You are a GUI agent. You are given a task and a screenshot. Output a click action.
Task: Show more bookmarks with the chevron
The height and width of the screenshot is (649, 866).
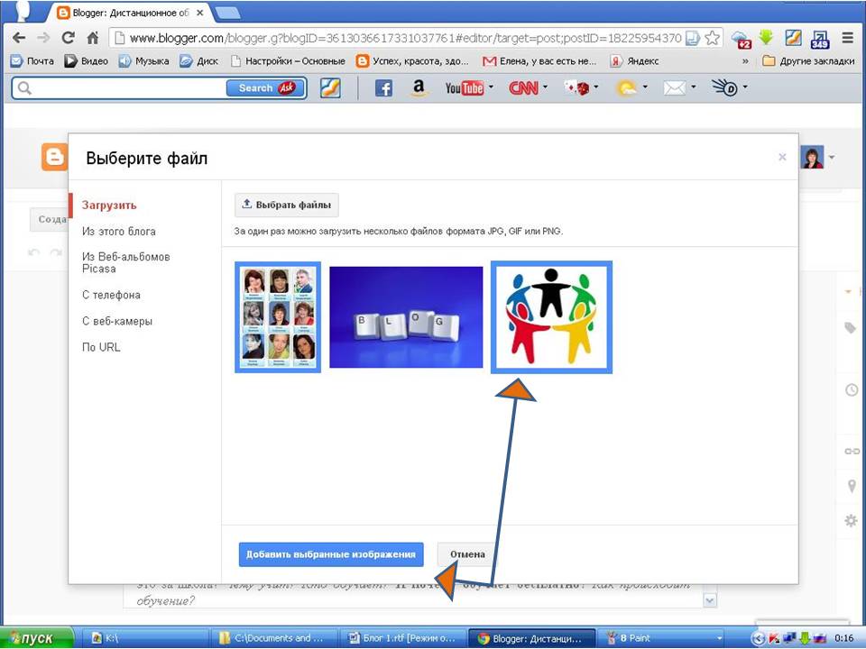point(746,61)
